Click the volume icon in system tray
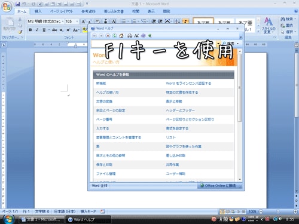The height and width of the screenshot is (224, 299). [280, 219]
